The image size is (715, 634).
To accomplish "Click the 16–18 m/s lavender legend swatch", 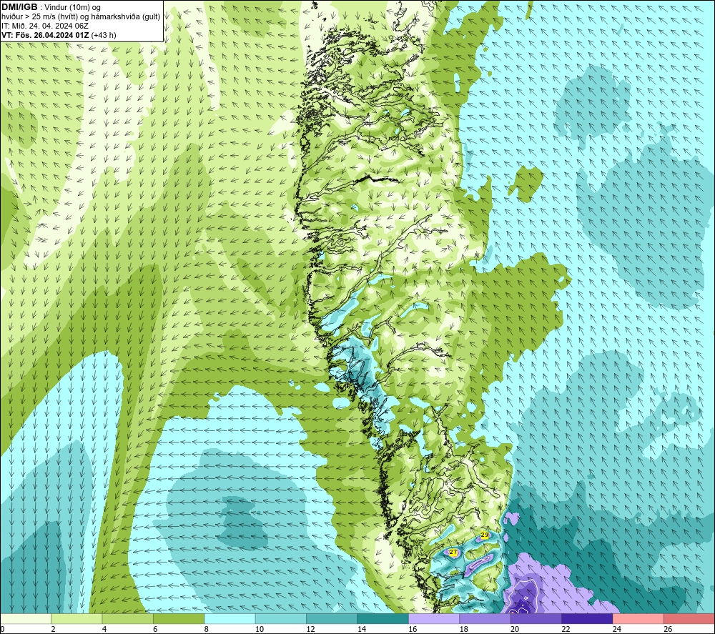I will (434, 619).
